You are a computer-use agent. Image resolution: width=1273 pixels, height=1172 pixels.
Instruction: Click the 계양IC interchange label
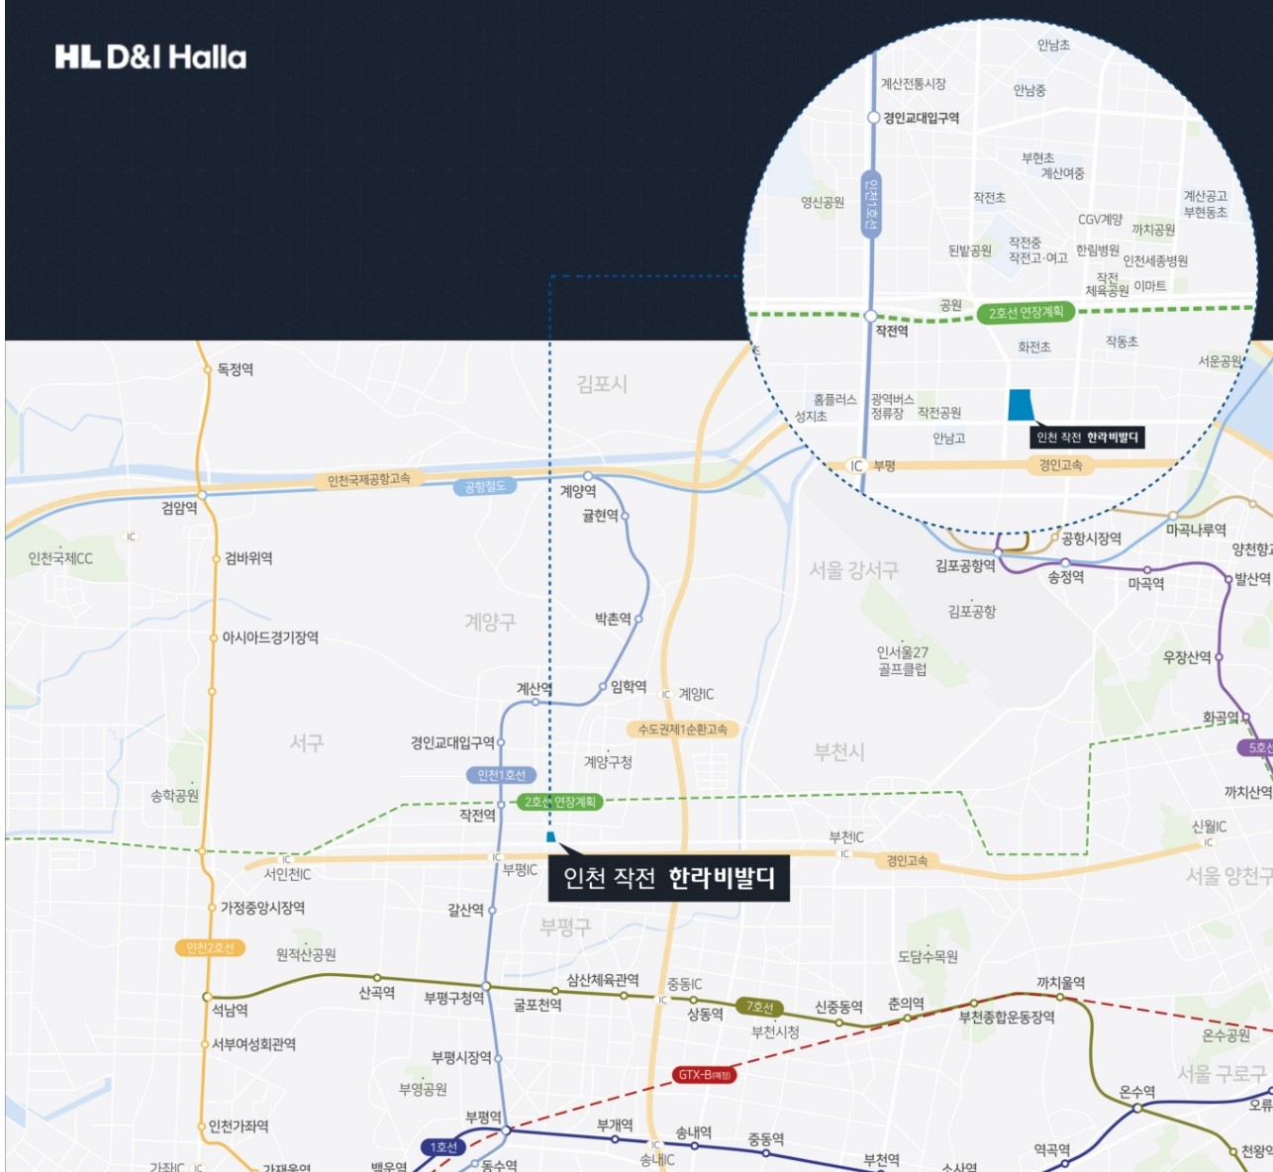(696, 694)
